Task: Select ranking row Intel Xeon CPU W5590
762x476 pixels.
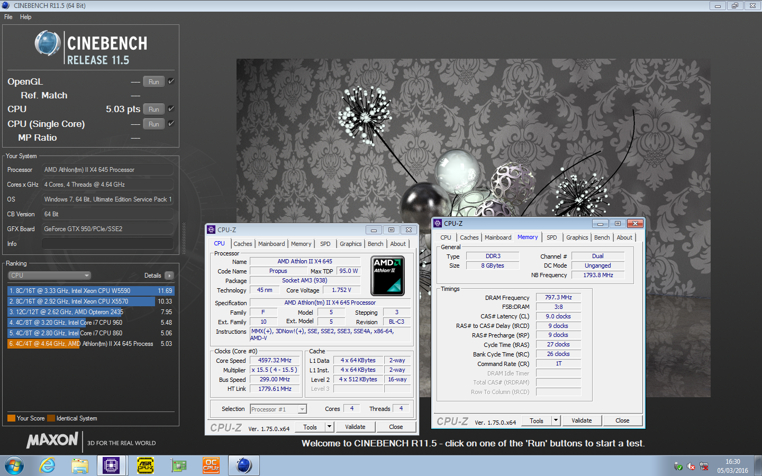Action: pos(90,291)
